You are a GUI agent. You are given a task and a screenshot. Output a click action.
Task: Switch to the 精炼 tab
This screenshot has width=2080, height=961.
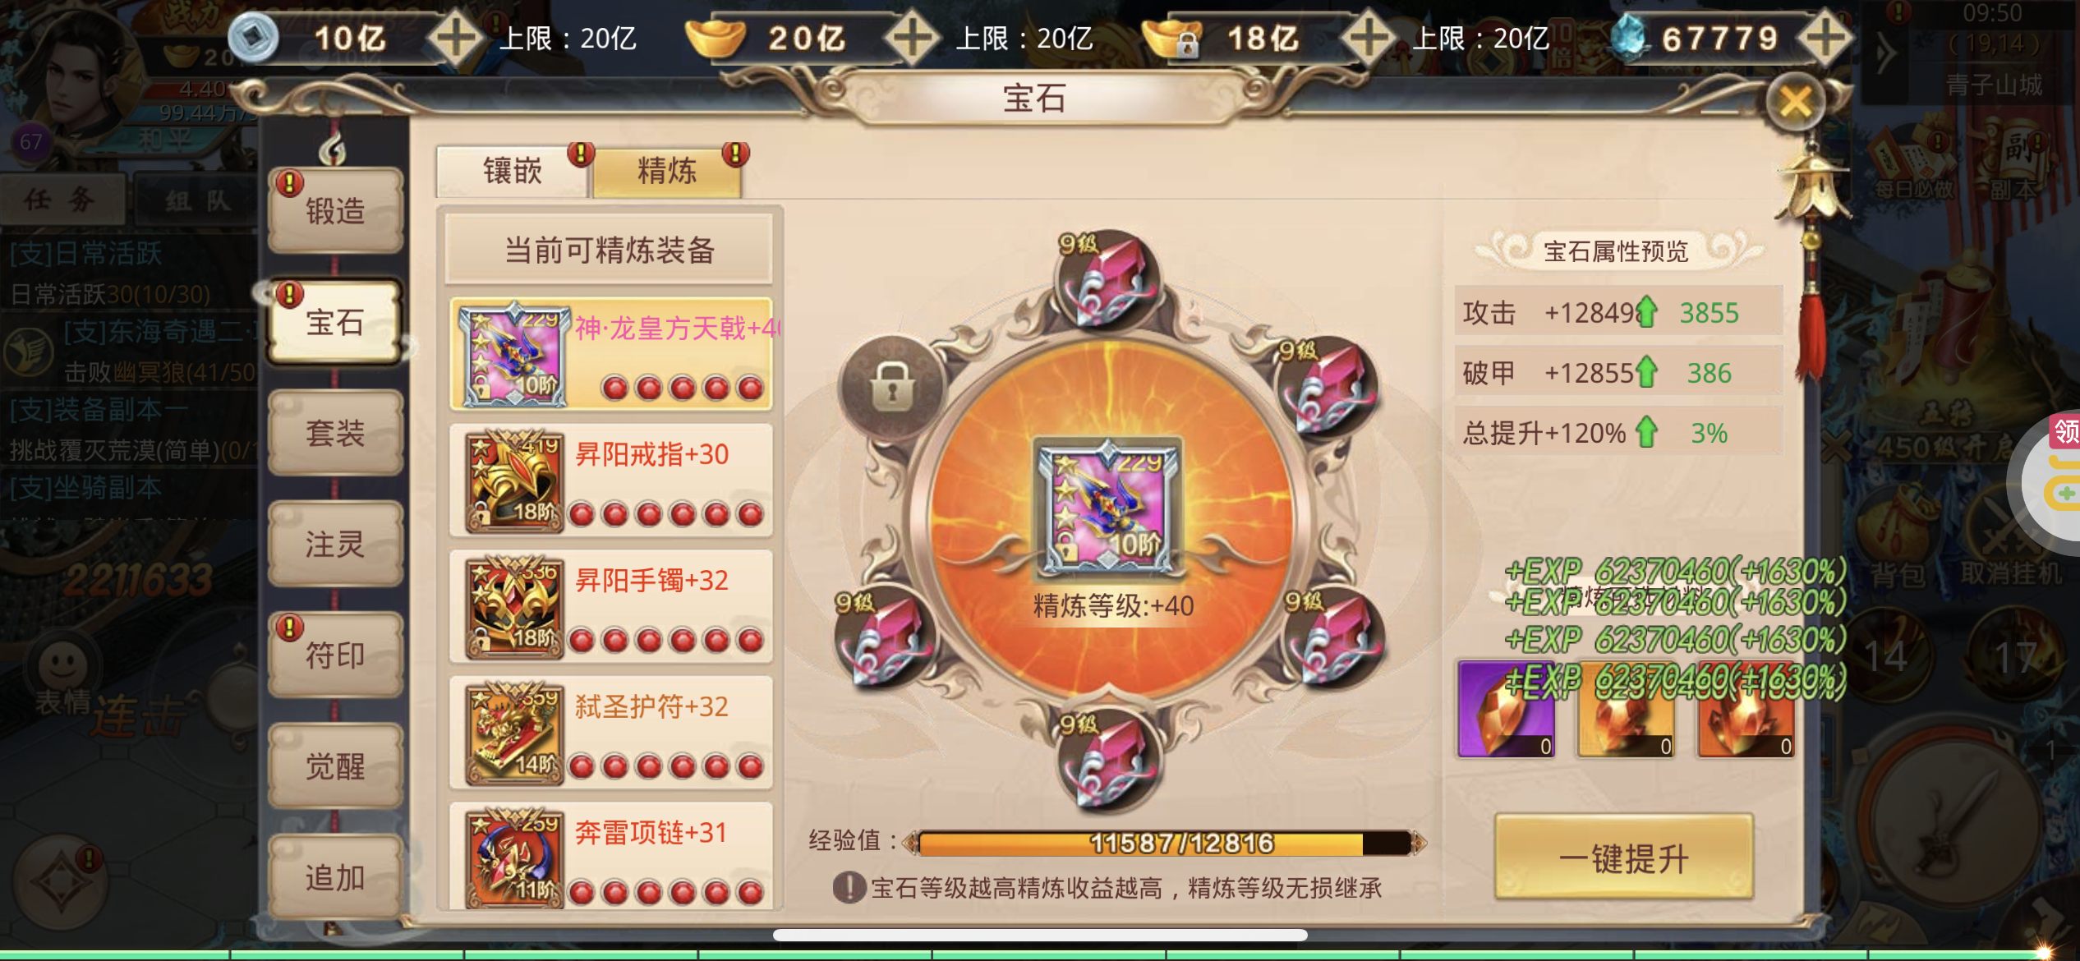[x=667, y=171]
